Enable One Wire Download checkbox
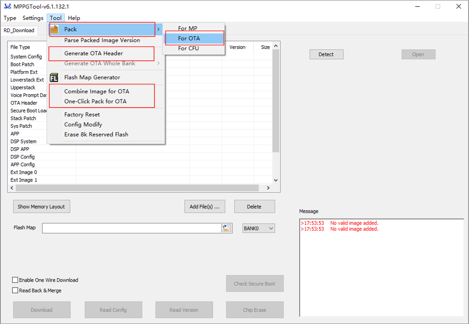 15,280
